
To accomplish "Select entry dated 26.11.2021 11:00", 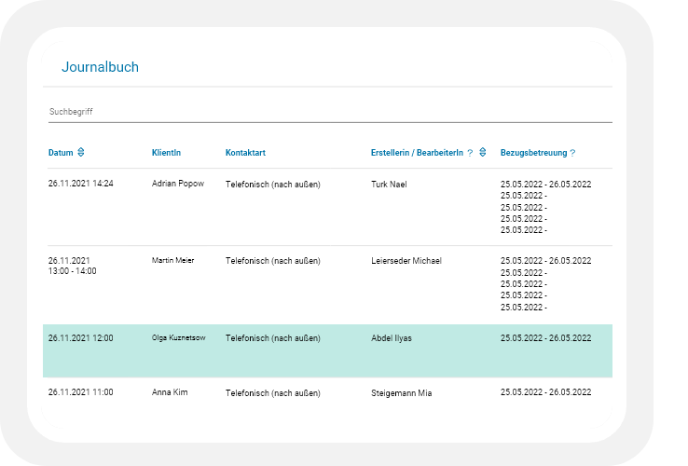I will (81, 392).
